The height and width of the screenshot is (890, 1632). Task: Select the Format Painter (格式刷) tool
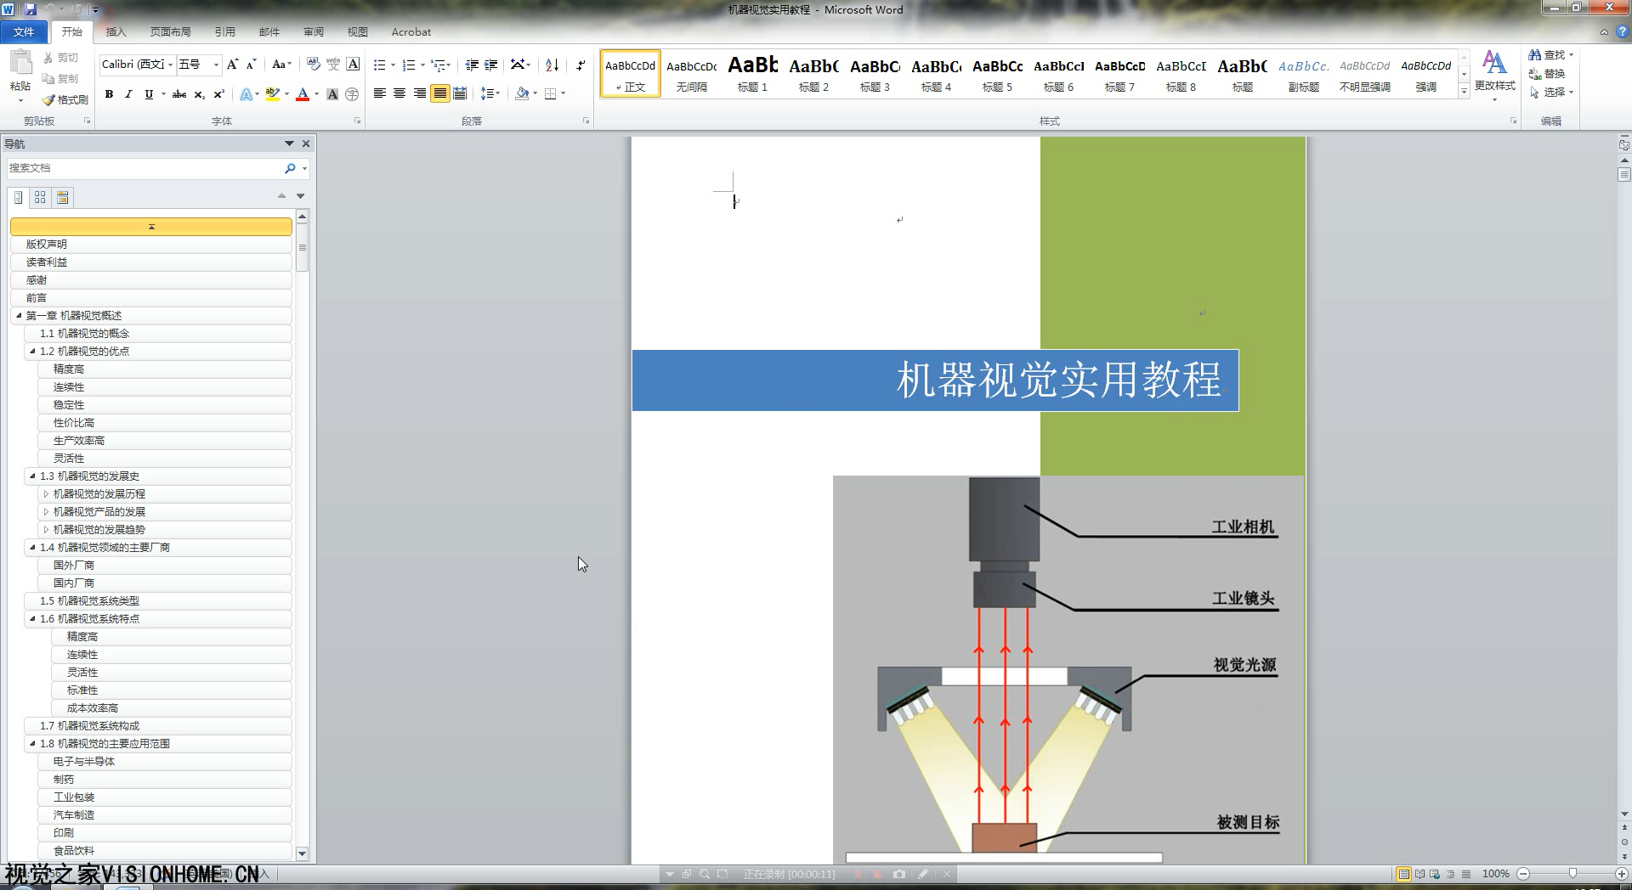tap(66, 99)
